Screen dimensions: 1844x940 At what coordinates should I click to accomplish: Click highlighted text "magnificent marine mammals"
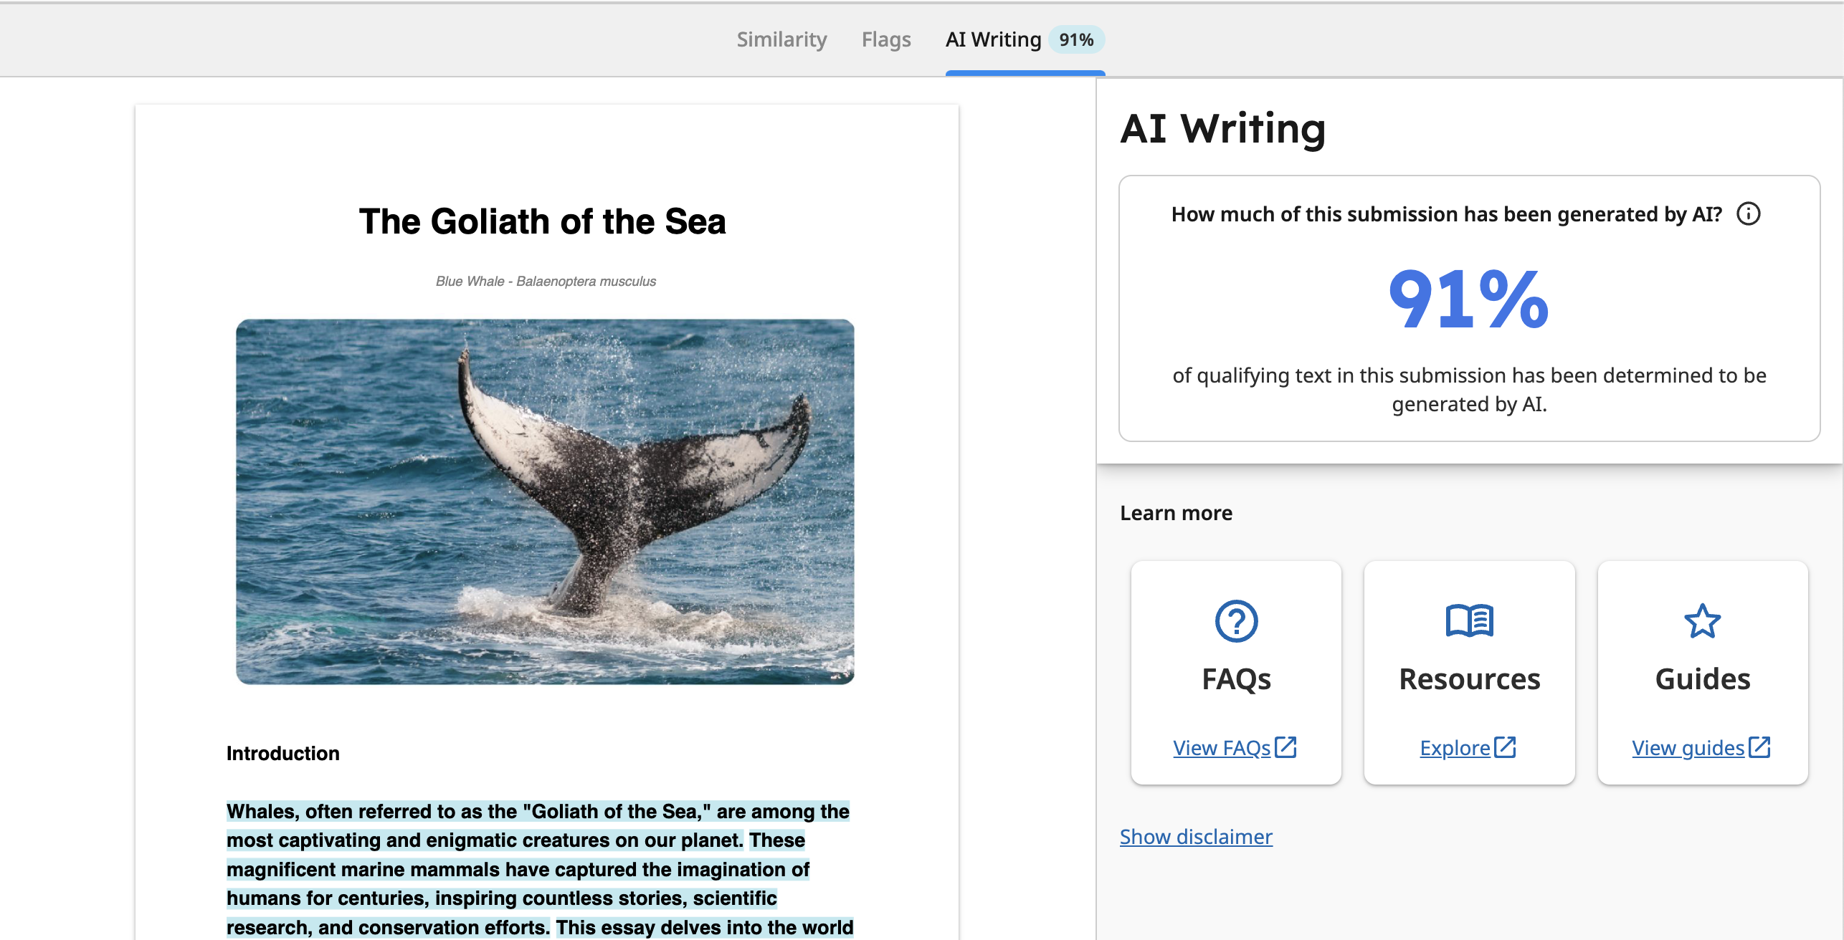click(363, 869)
